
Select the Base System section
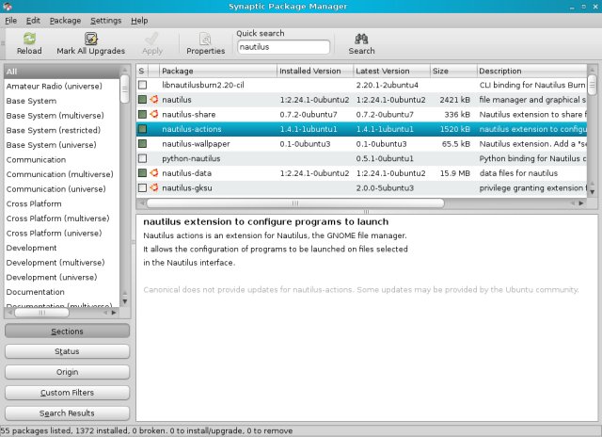(x=62, y=101)
